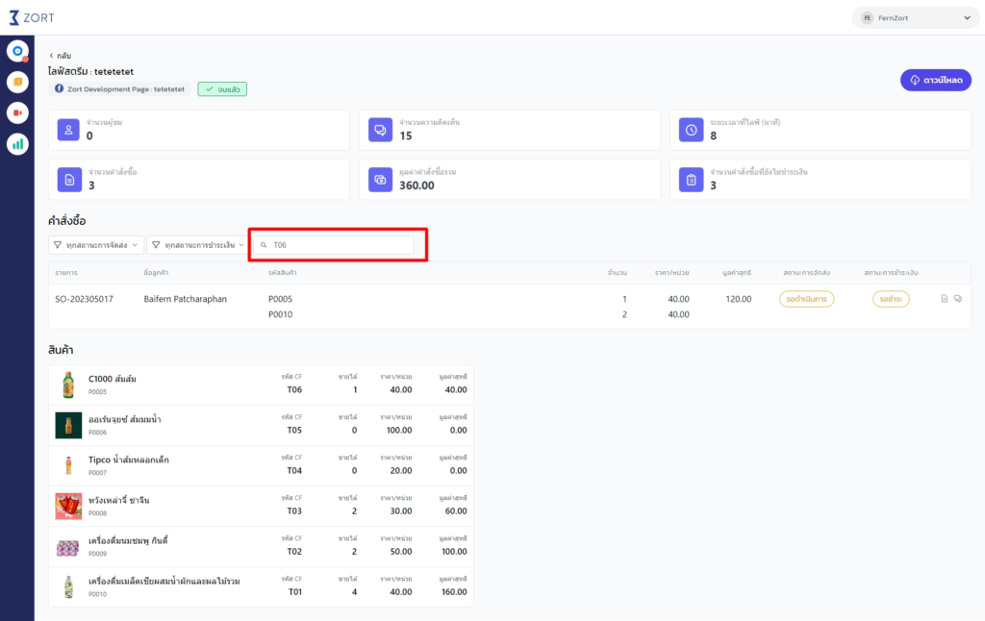Expand the shipping status filter dropdown
The width and height of the screenshot is (985, 621).
(x=96, y=245)
